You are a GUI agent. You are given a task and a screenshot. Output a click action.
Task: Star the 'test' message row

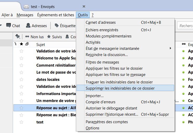click(x=22, y=122)
